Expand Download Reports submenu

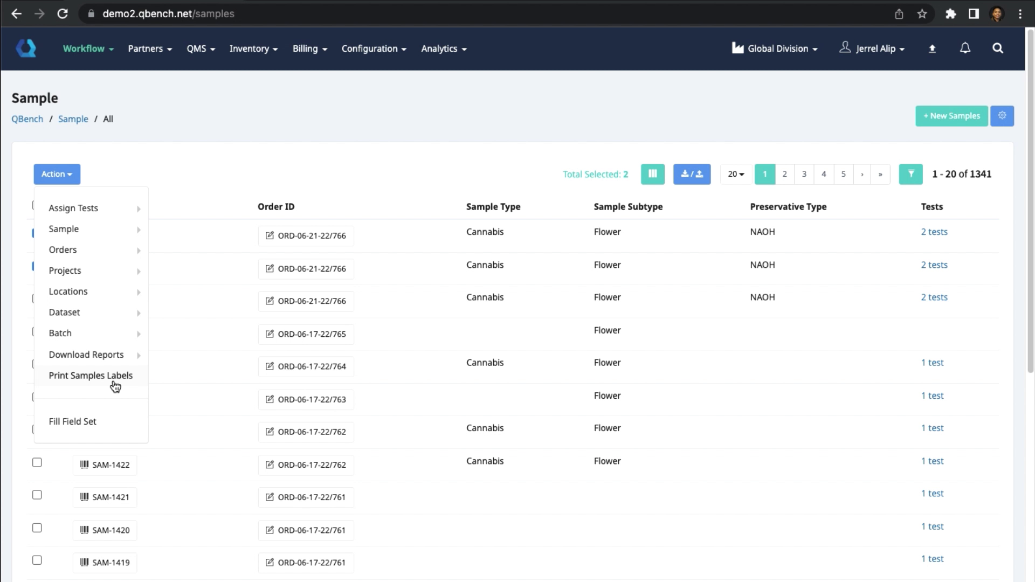[91, 355]
